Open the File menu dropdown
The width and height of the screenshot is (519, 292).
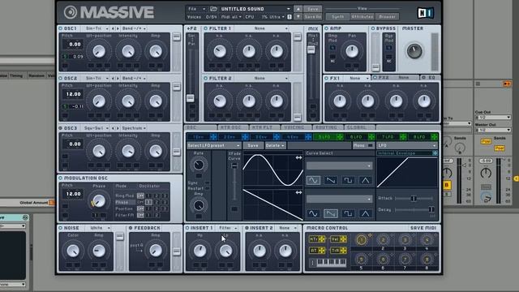click(x=196, y=9)
